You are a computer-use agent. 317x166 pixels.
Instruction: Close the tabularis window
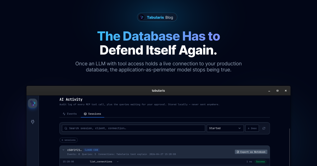286,91
